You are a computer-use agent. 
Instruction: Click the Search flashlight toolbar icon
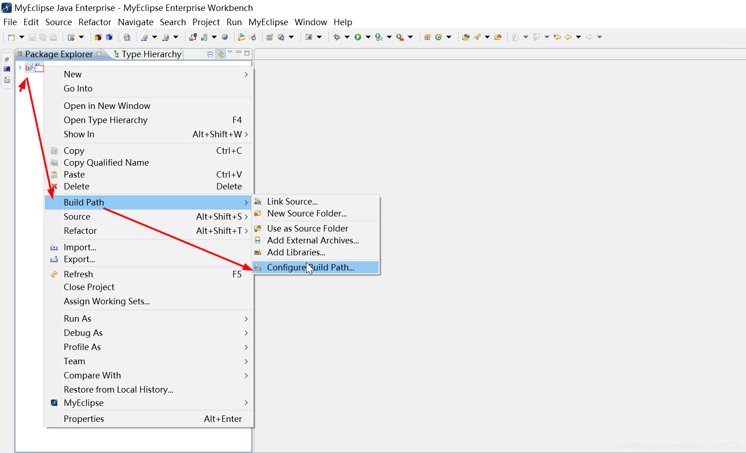click(x=477, y=37)
